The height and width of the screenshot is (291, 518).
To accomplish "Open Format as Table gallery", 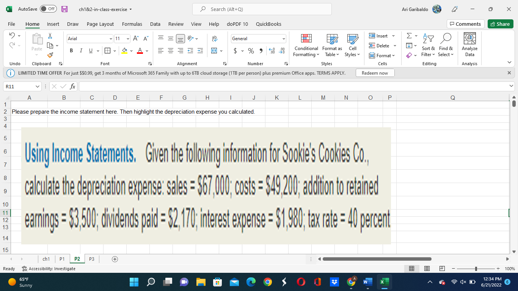I will (332, 45).
